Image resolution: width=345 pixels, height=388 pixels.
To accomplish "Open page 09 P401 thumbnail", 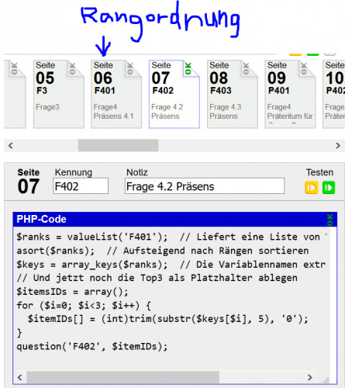I will [290, 94].
